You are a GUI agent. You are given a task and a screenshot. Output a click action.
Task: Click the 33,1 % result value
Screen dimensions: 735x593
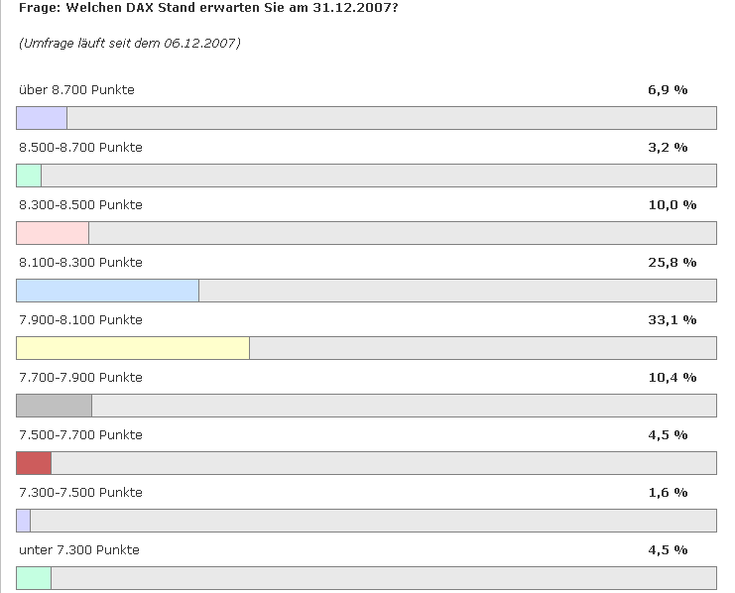(672, 320)
